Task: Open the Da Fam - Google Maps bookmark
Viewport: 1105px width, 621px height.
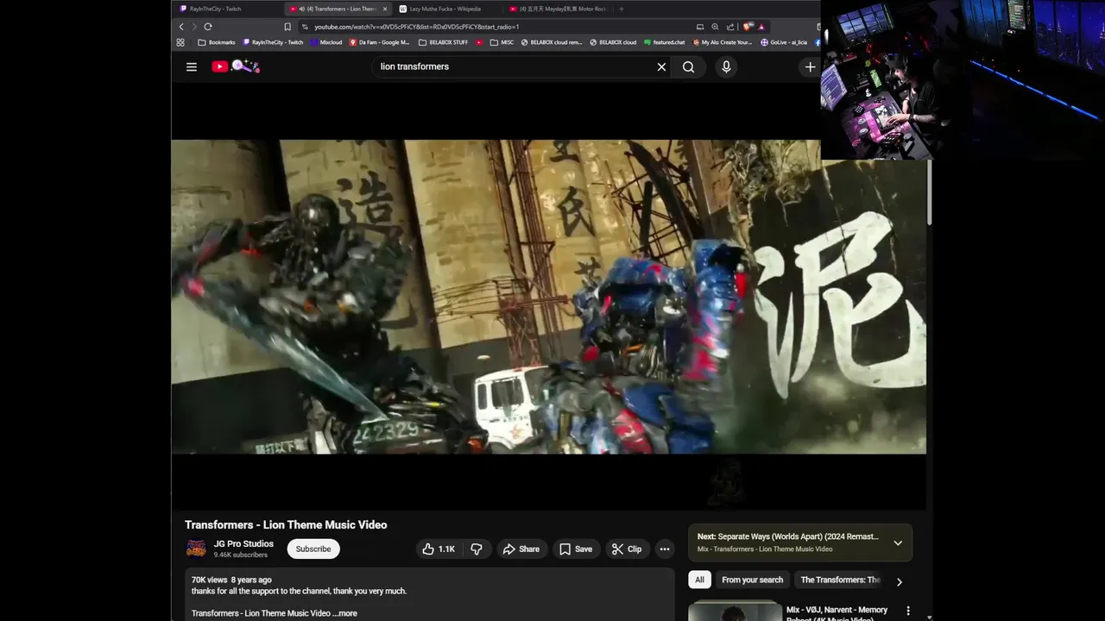Action: click(380, 42)
